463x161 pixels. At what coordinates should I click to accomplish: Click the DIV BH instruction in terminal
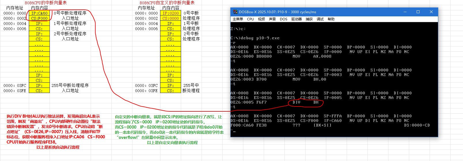tap(305, 102)
